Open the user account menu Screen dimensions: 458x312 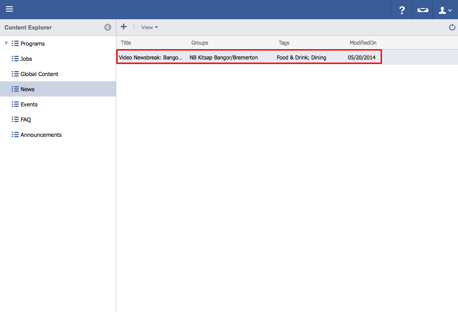(x=445, y=10)
